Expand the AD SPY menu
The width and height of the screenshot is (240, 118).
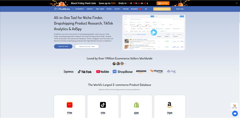118,9
